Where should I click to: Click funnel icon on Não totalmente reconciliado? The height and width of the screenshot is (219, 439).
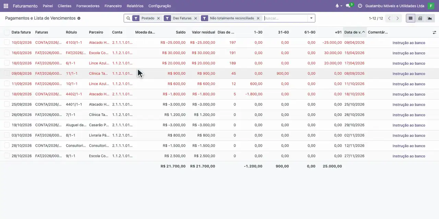click(x=204, y=18)
